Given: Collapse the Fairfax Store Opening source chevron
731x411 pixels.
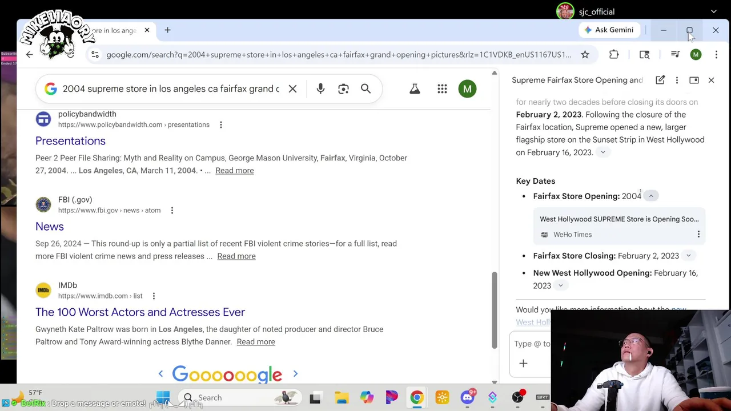Looking at the screenshot, I should click(x=650, y=196).
